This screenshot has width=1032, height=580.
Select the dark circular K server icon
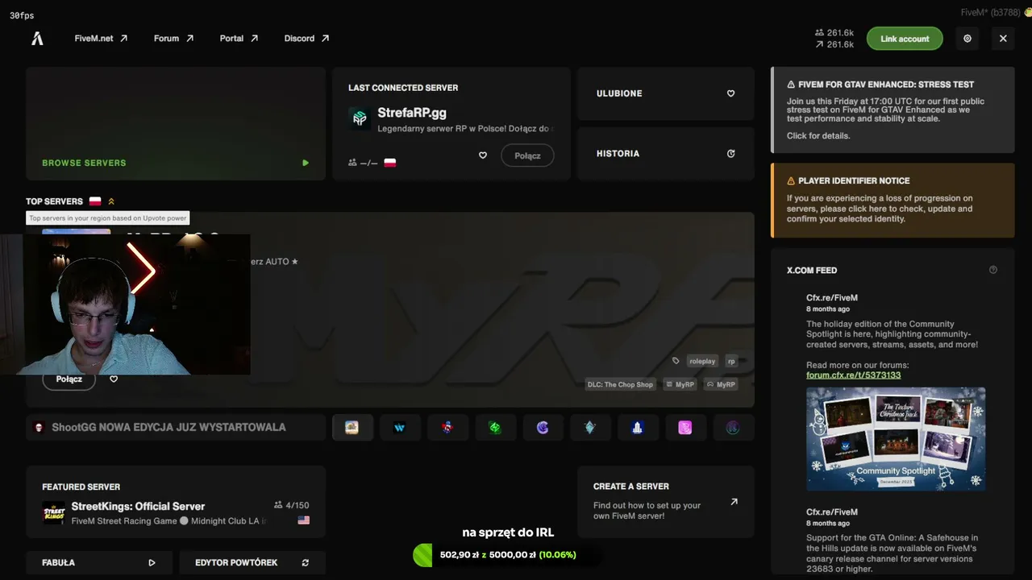click(x=733, y=428)
